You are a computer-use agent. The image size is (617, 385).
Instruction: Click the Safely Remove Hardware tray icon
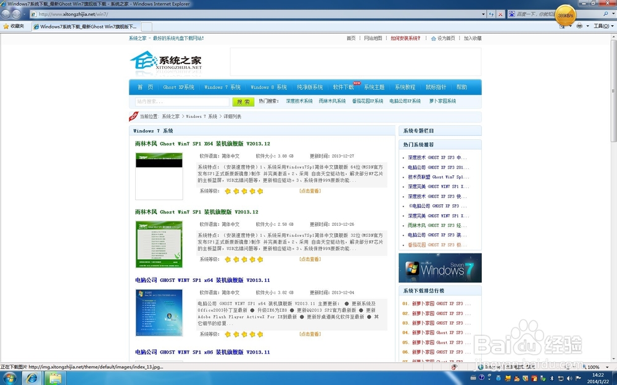544,378
